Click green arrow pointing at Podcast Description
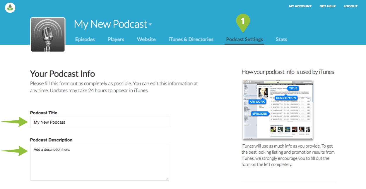The height and width of the screenshot is (189, 366). coord(15,151)
